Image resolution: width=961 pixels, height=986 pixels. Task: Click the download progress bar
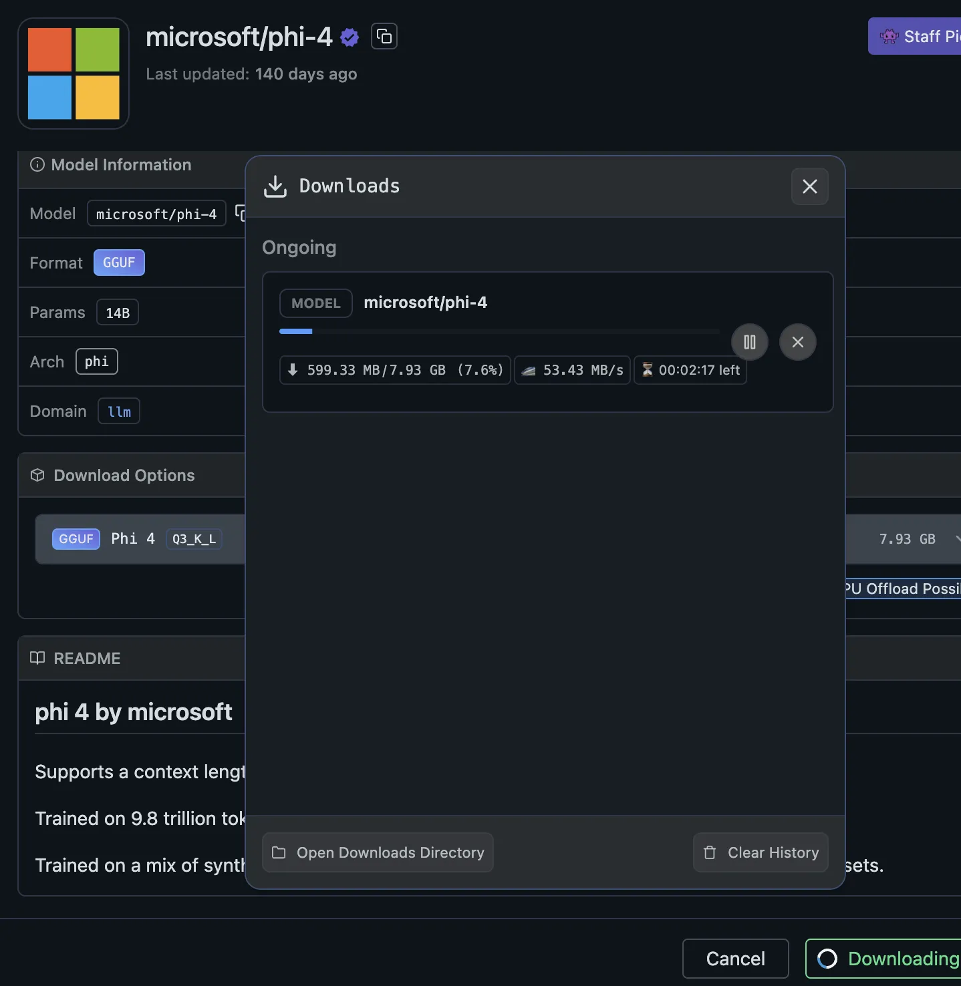pos(499,331)
